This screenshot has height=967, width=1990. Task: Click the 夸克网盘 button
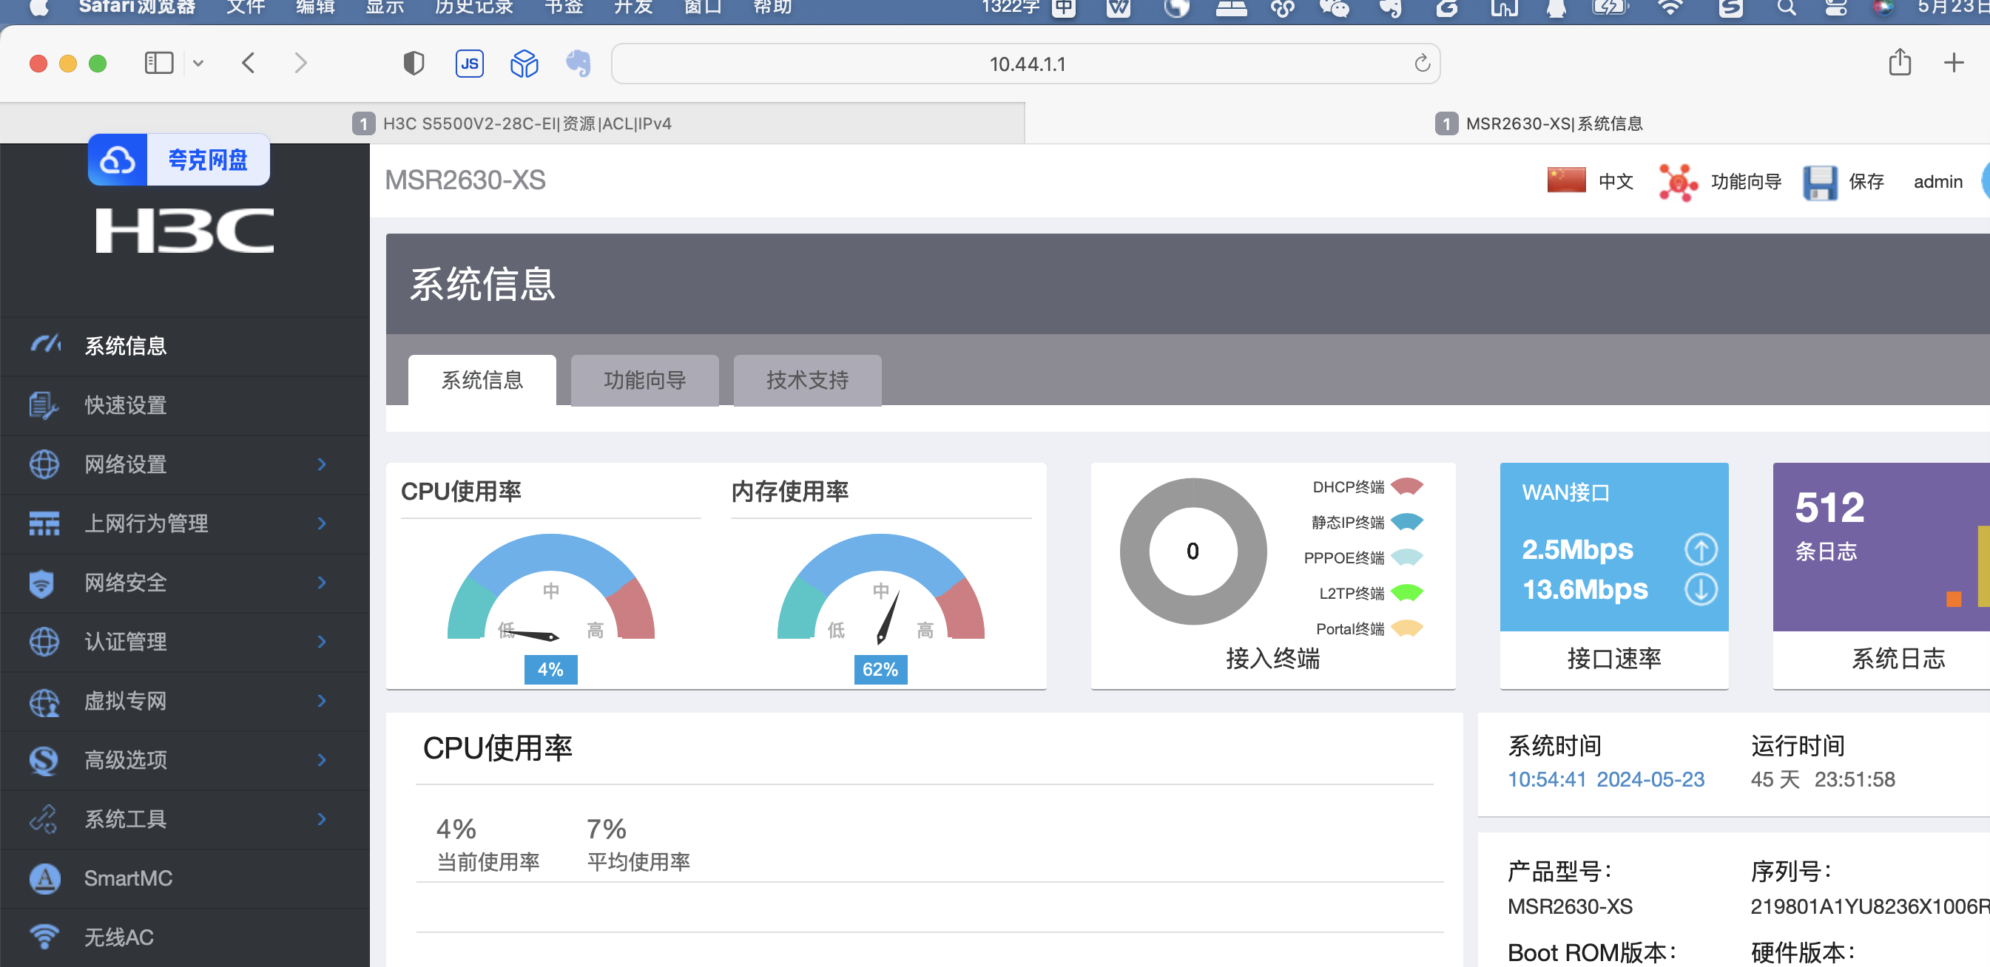(179, 160)
